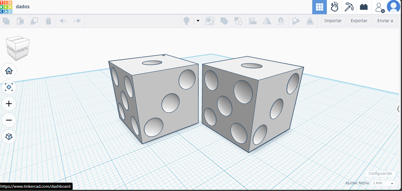Click the design name dados
402x191 pixels.
(23, 7)
